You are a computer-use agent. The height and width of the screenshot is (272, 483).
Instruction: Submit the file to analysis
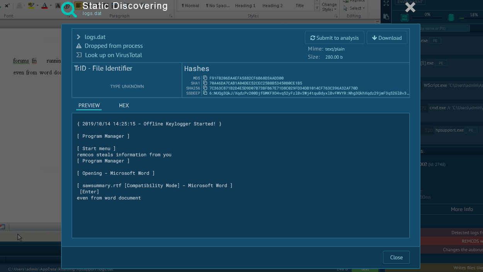point(334,38)
